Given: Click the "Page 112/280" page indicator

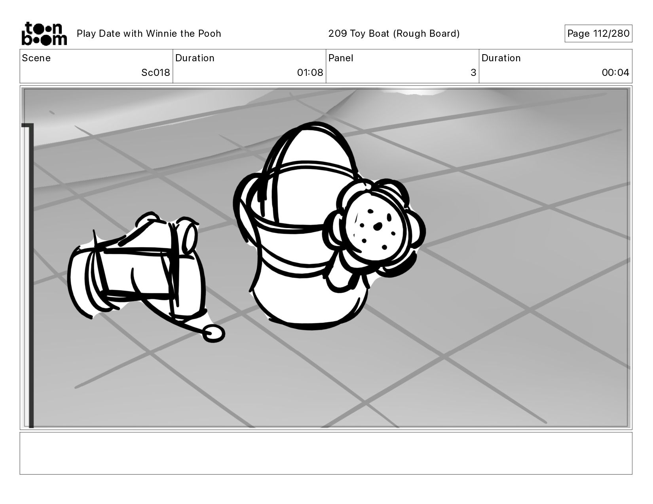Looking at the screenshot, I should click(x=598, y=34).
